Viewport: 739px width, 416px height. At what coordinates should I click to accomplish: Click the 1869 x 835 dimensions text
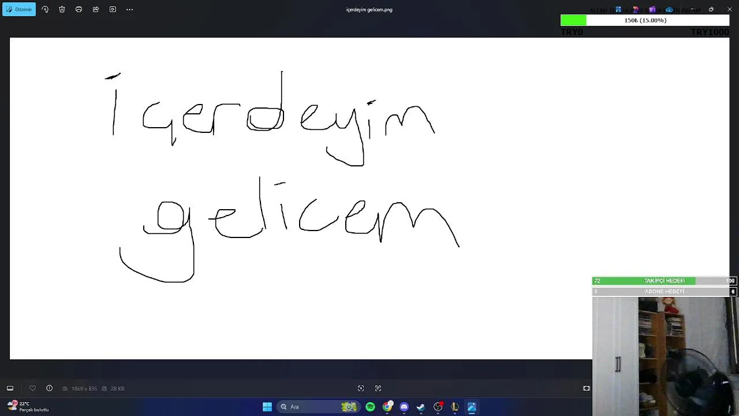pos(84,389)
